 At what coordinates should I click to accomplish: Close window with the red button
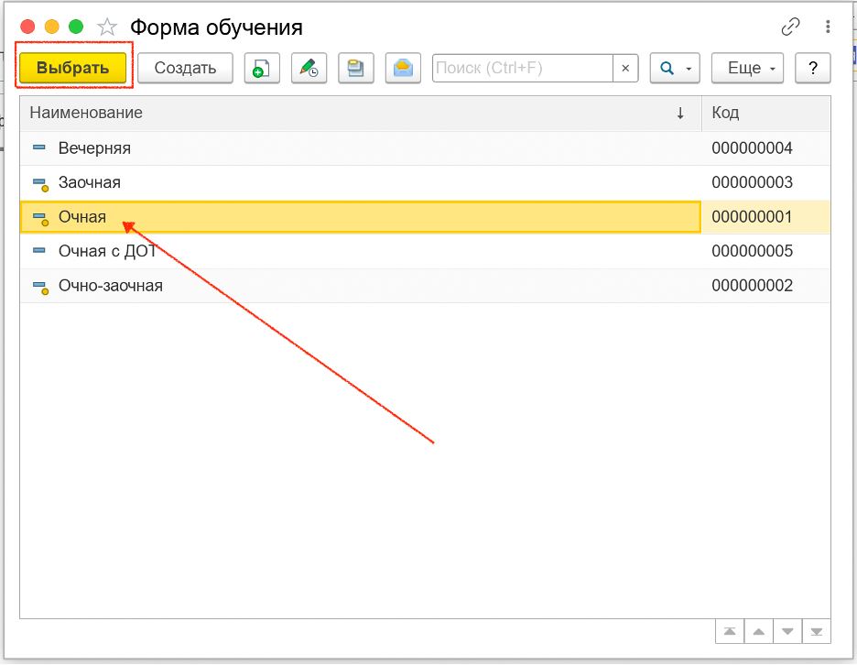pyautogui.click(x=27, y=27)
